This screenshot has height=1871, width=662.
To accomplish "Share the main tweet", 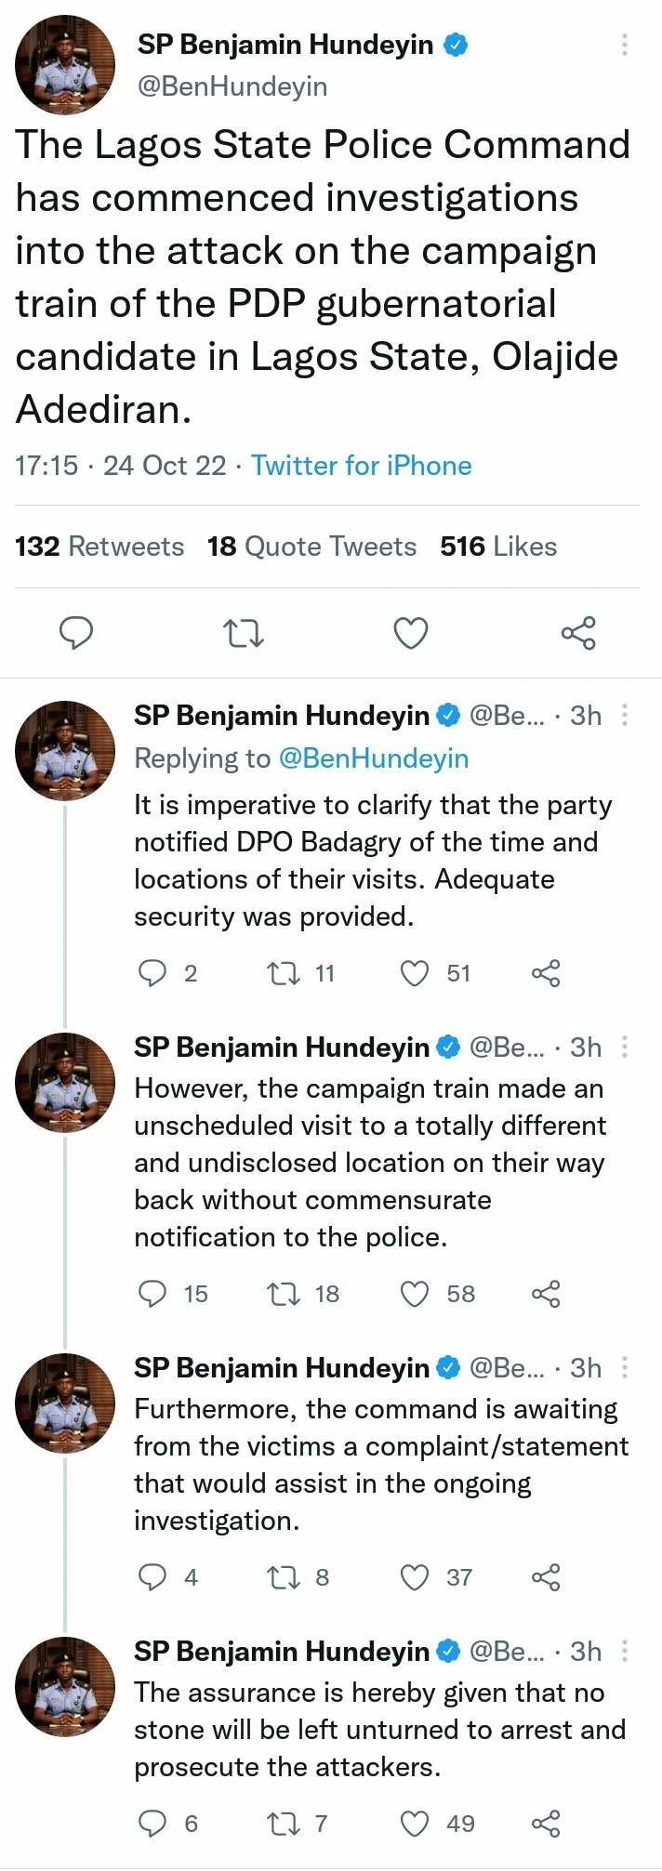I will 577,633.
